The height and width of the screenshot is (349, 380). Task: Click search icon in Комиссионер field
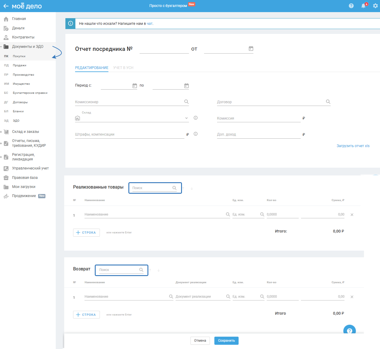187,102
